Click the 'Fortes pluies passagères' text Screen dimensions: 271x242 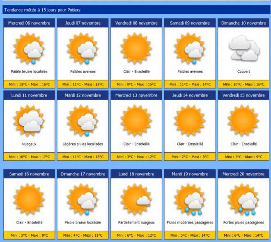[243, 222]
